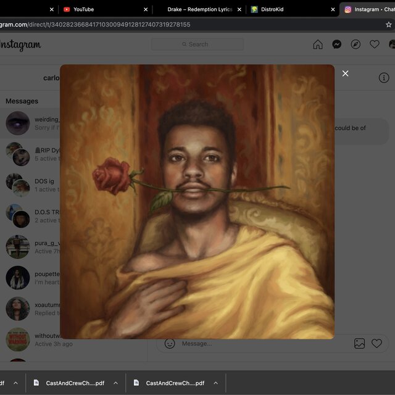Open emoji picker in message box
The width and height of the screenshot is (395, 395).
click(170, 344)
